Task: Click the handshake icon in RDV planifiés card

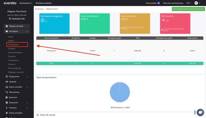Action: point(163,20)
